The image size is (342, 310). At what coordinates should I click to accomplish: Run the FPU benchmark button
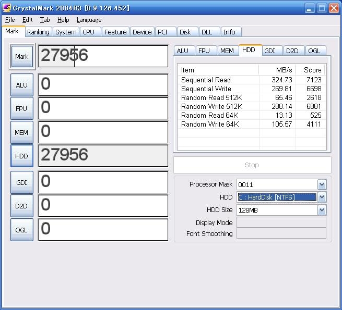[x=22, y=108]
